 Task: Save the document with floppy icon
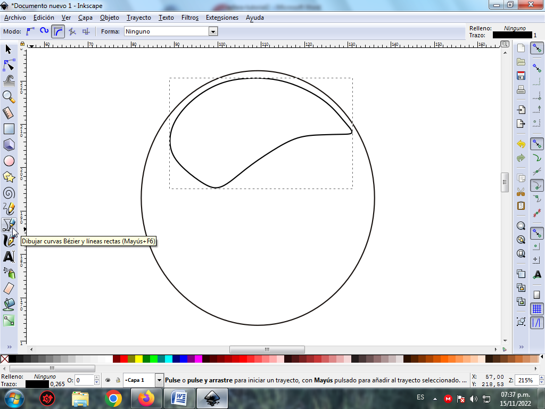pyautogui.click(x=521, y=76)
